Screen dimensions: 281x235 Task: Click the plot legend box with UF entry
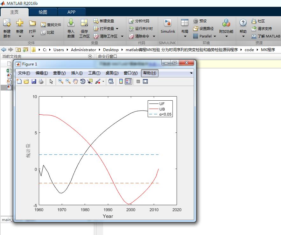(160, 109)
